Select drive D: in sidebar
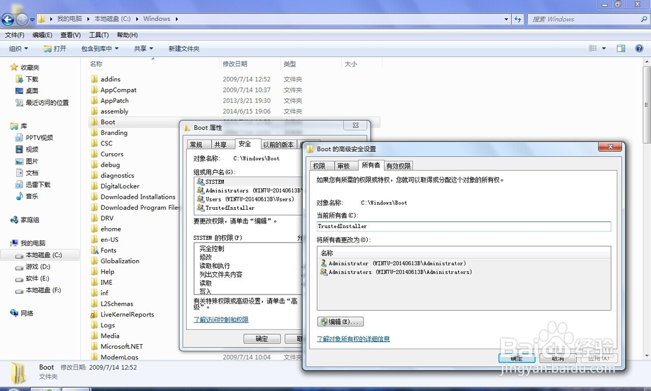Screen dimensions: 651x391 33,267
